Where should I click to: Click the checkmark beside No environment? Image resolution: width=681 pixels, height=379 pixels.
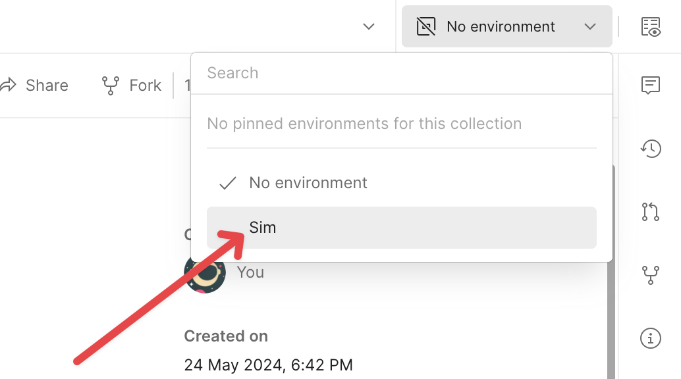[227, 184]
